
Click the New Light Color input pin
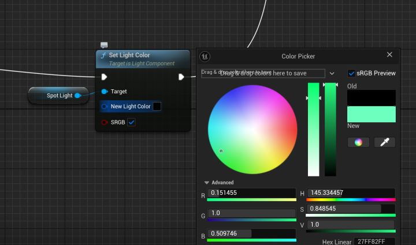click(x=105, y=107)
